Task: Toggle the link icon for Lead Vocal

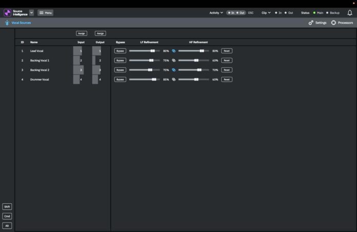Action: [x=174, y=51]
